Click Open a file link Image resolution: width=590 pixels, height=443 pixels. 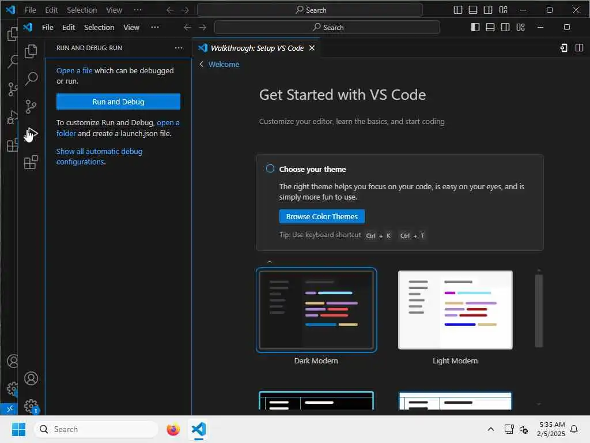click(x=74, y=70)
